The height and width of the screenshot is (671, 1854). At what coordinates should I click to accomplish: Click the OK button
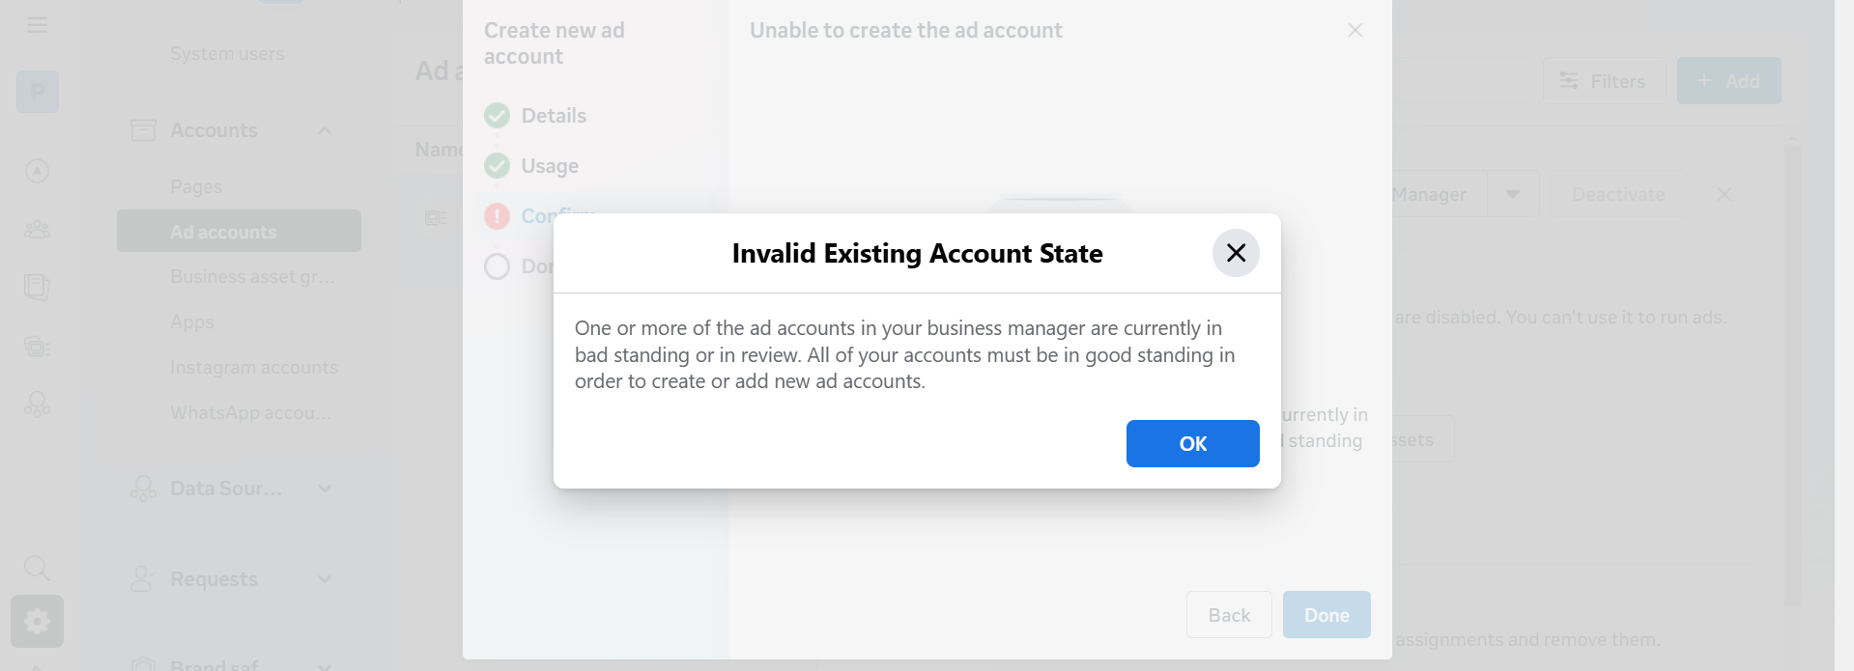tap(1192, 444)
